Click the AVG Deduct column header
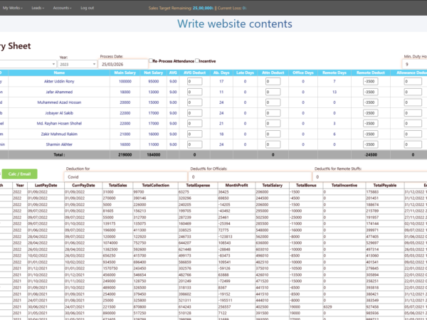 pyautogui.click(x=195, y=73)
